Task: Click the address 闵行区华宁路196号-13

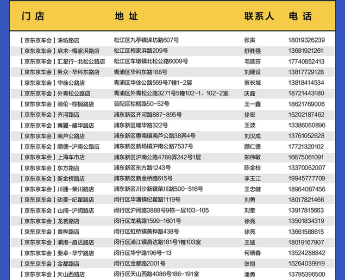Action: tap(142, 253)
